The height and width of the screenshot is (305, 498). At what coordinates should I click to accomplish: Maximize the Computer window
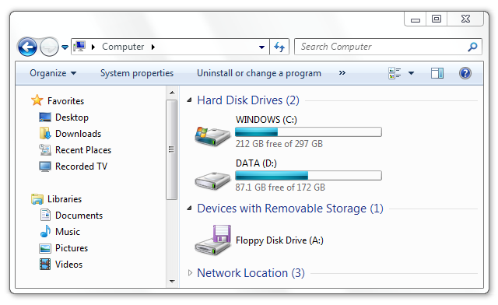437,19
